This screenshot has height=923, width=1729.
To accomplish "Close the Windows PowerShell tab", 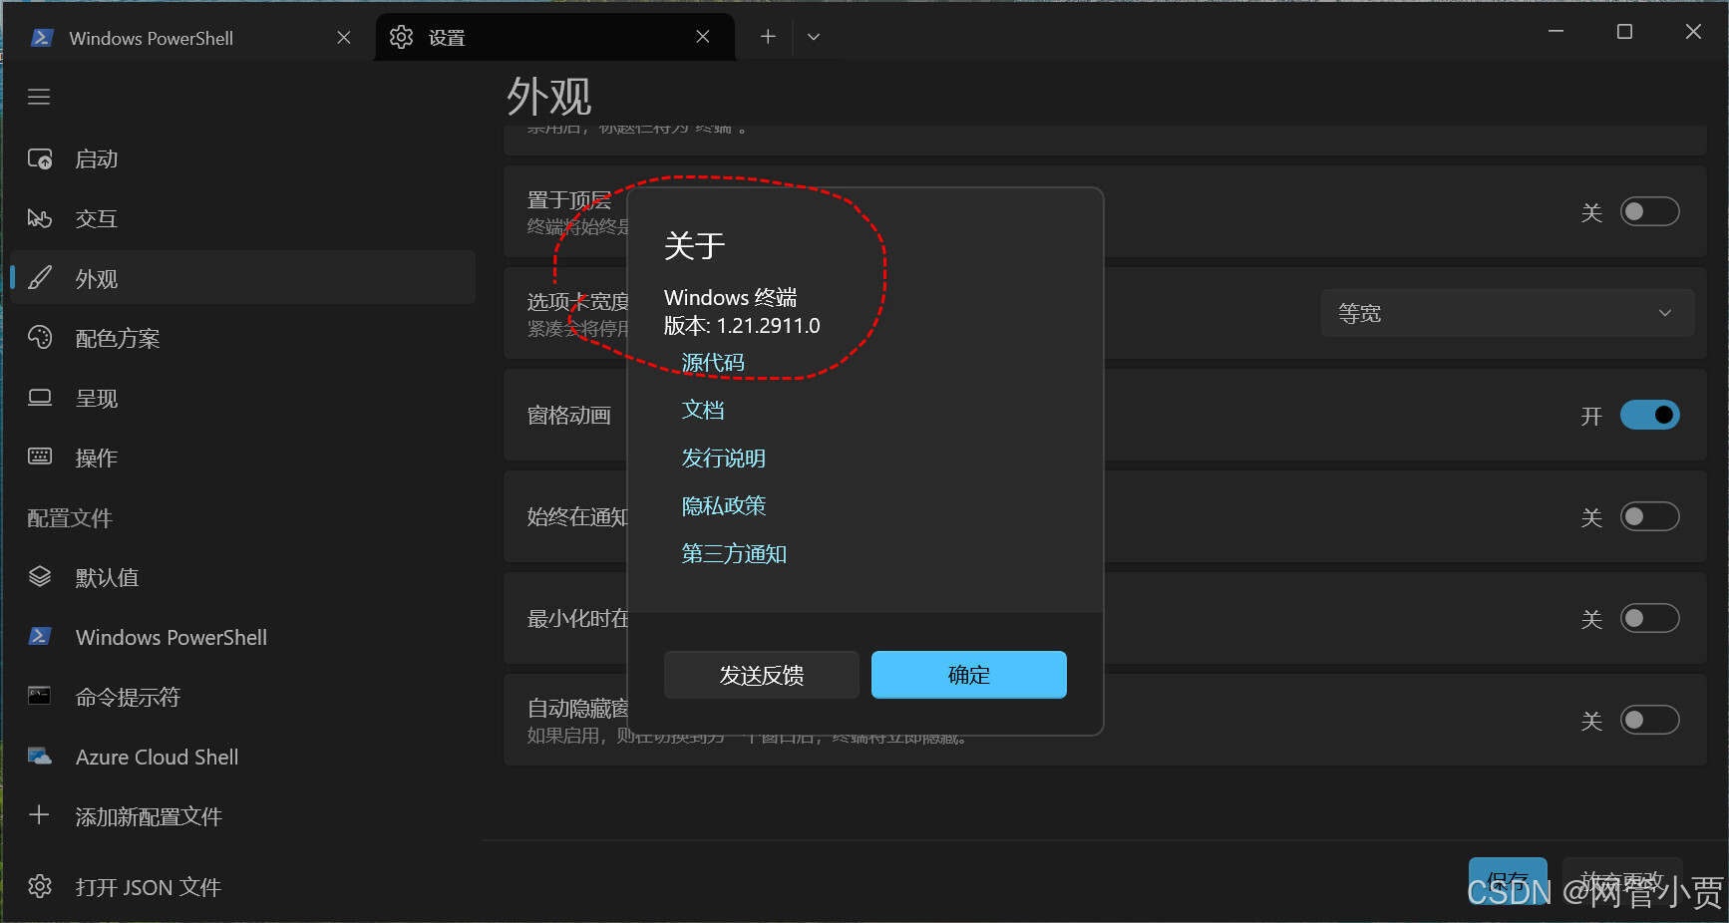I will [344, 37].
